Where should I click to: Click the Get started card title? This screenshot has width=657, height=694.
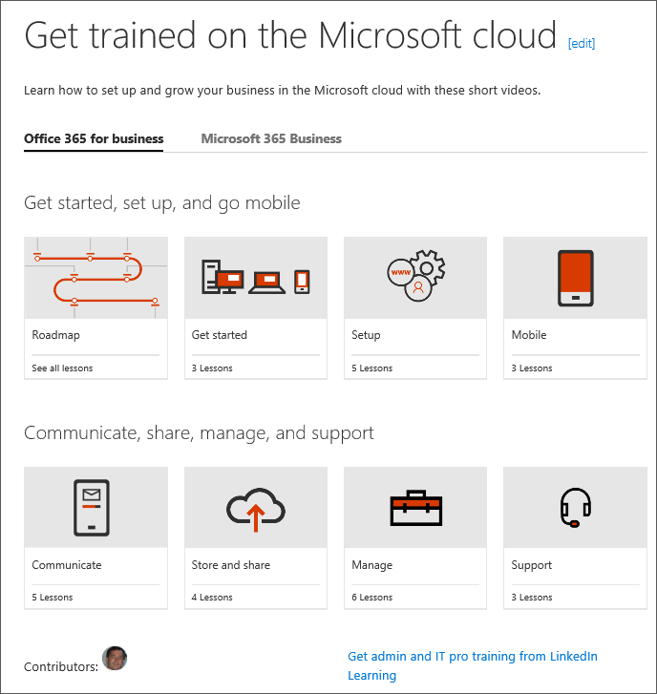[219, 335]
